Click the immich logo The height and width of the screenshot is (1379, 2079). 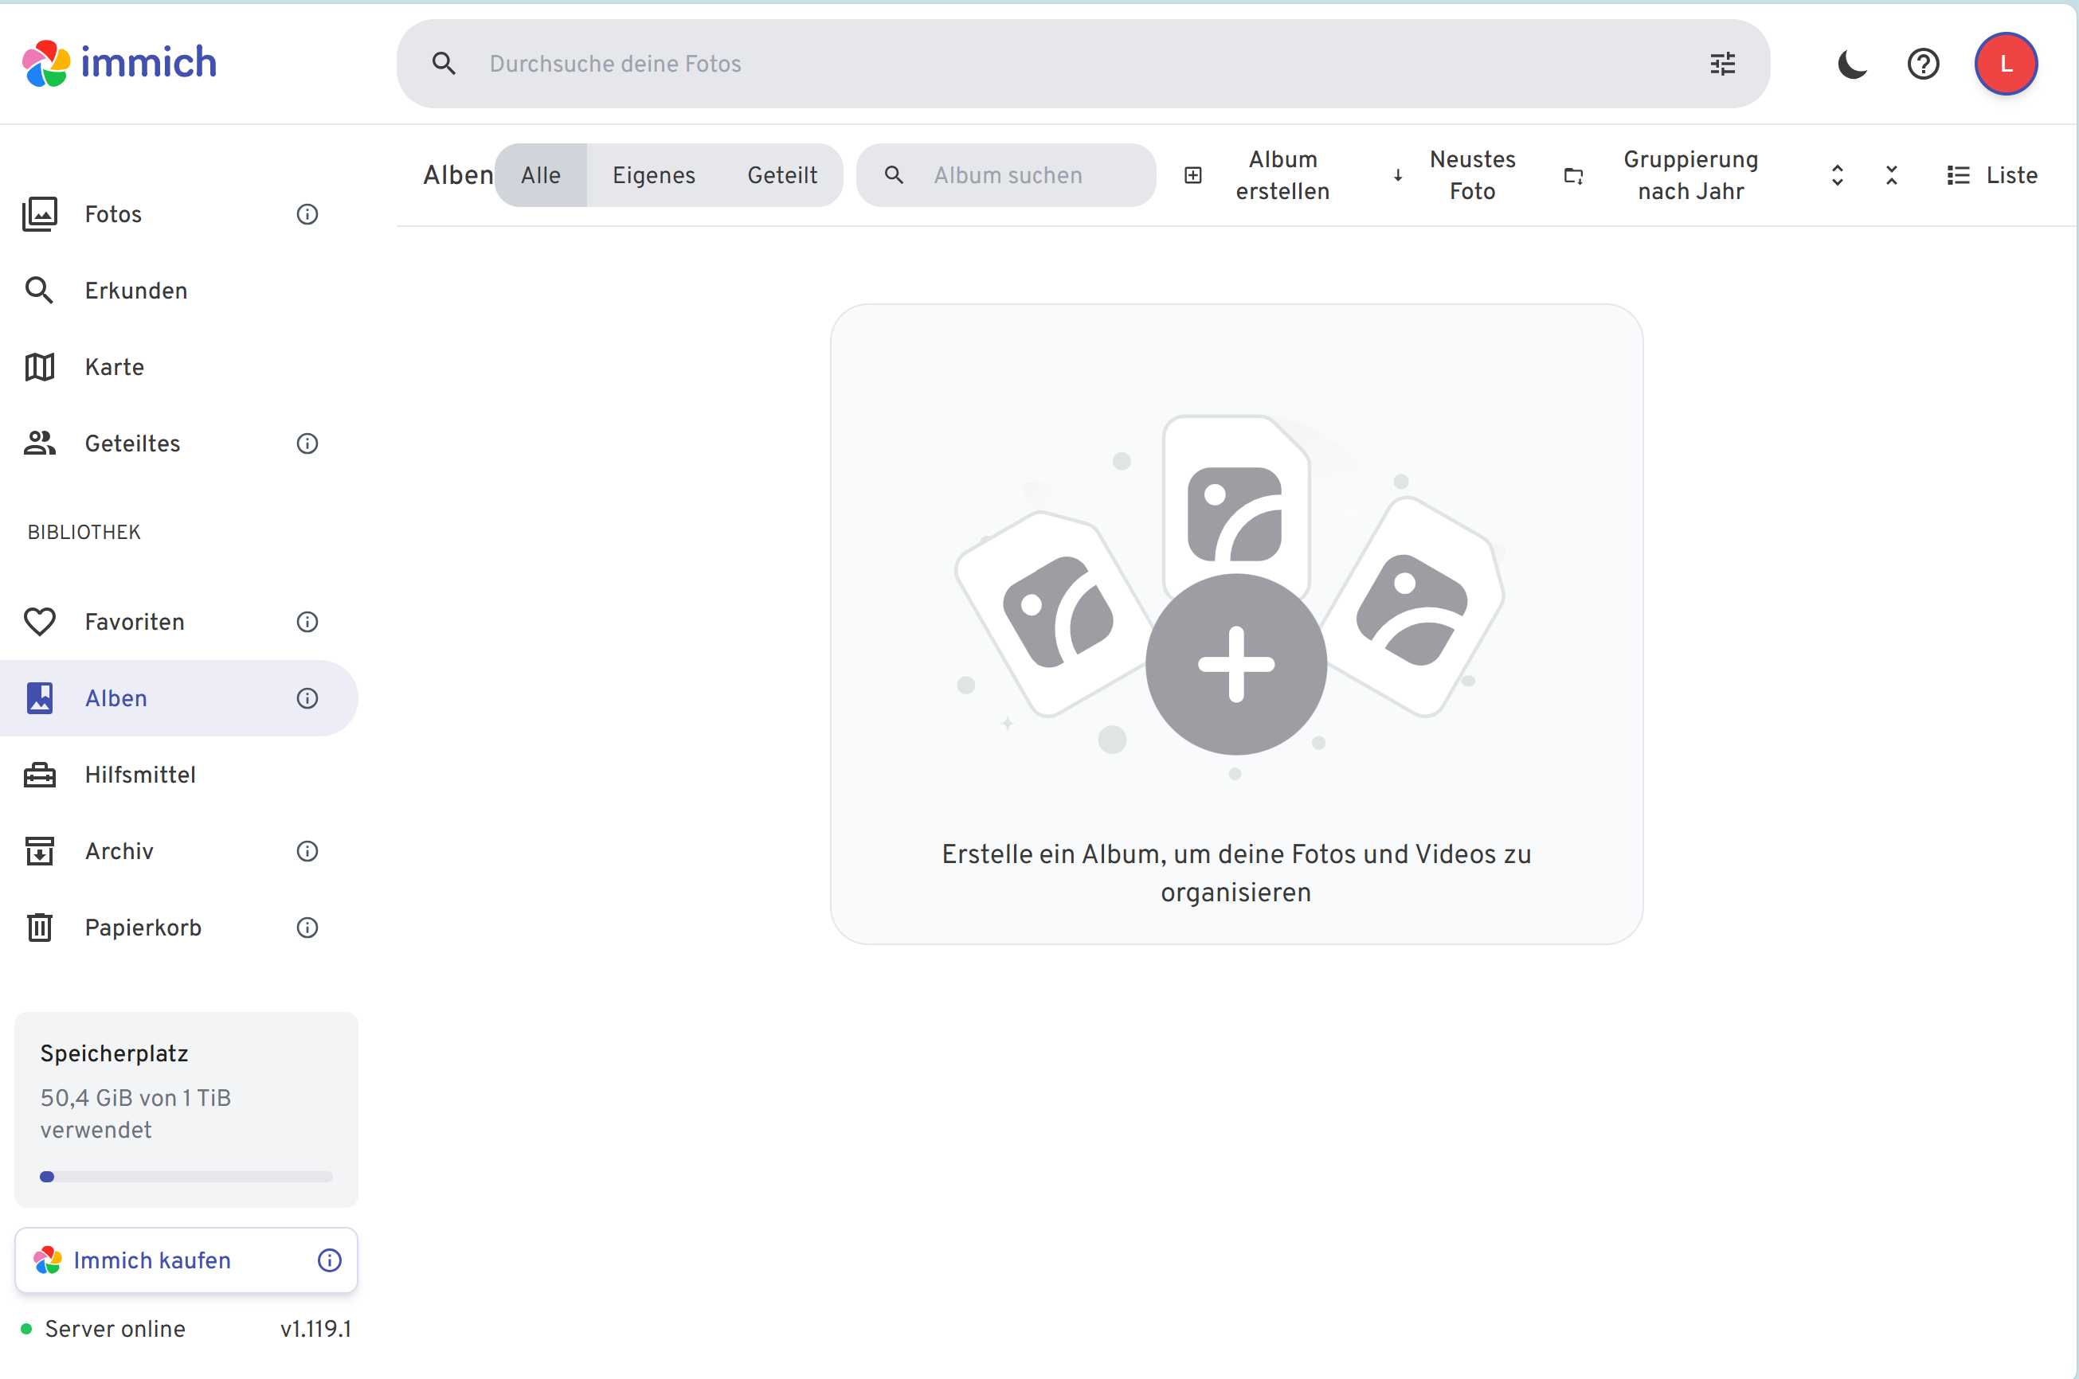[x=119, y=64]
